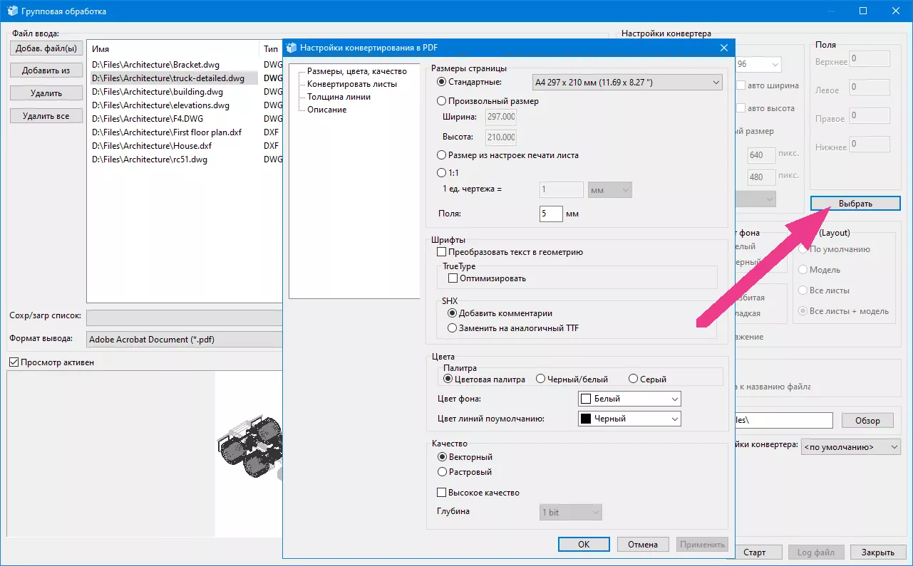Select Растровый quality radio button

441,472
